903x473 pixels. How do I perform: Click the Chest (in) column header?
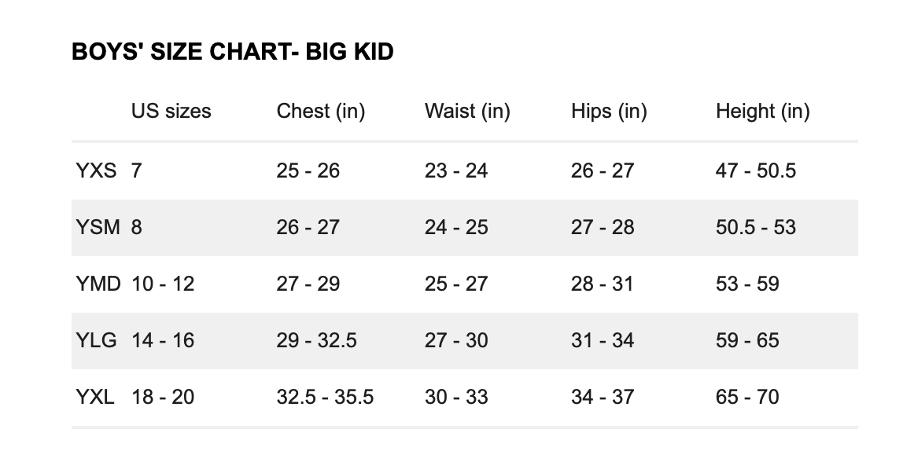coord(321,112)
